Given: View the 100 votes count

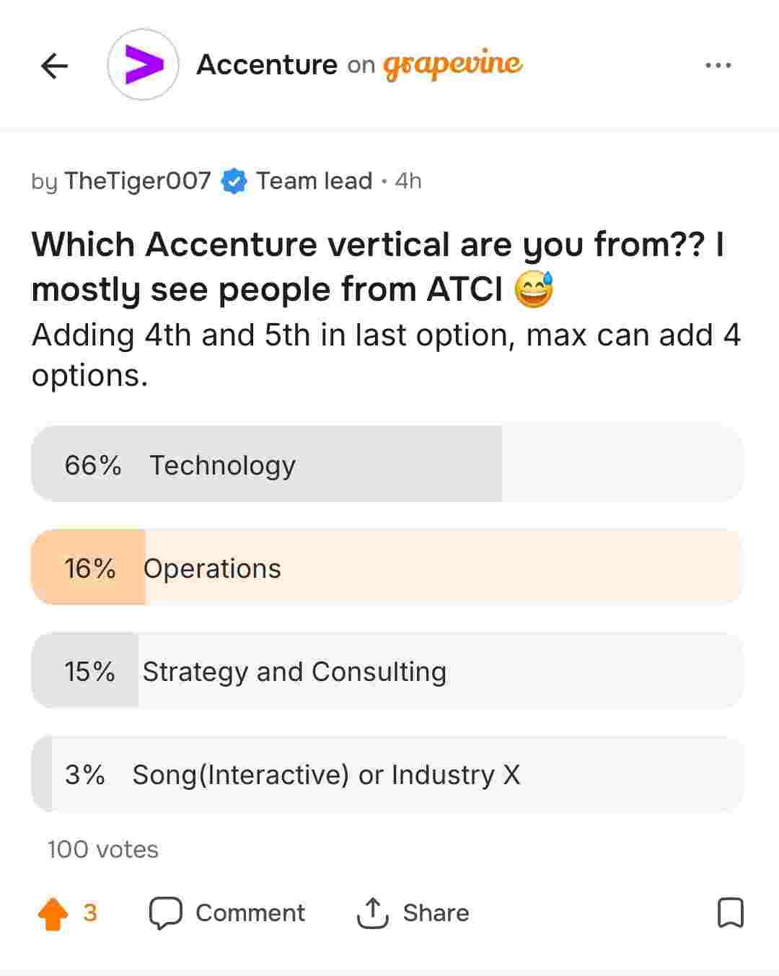Looking at the screenshot, I should coord(102,850).
